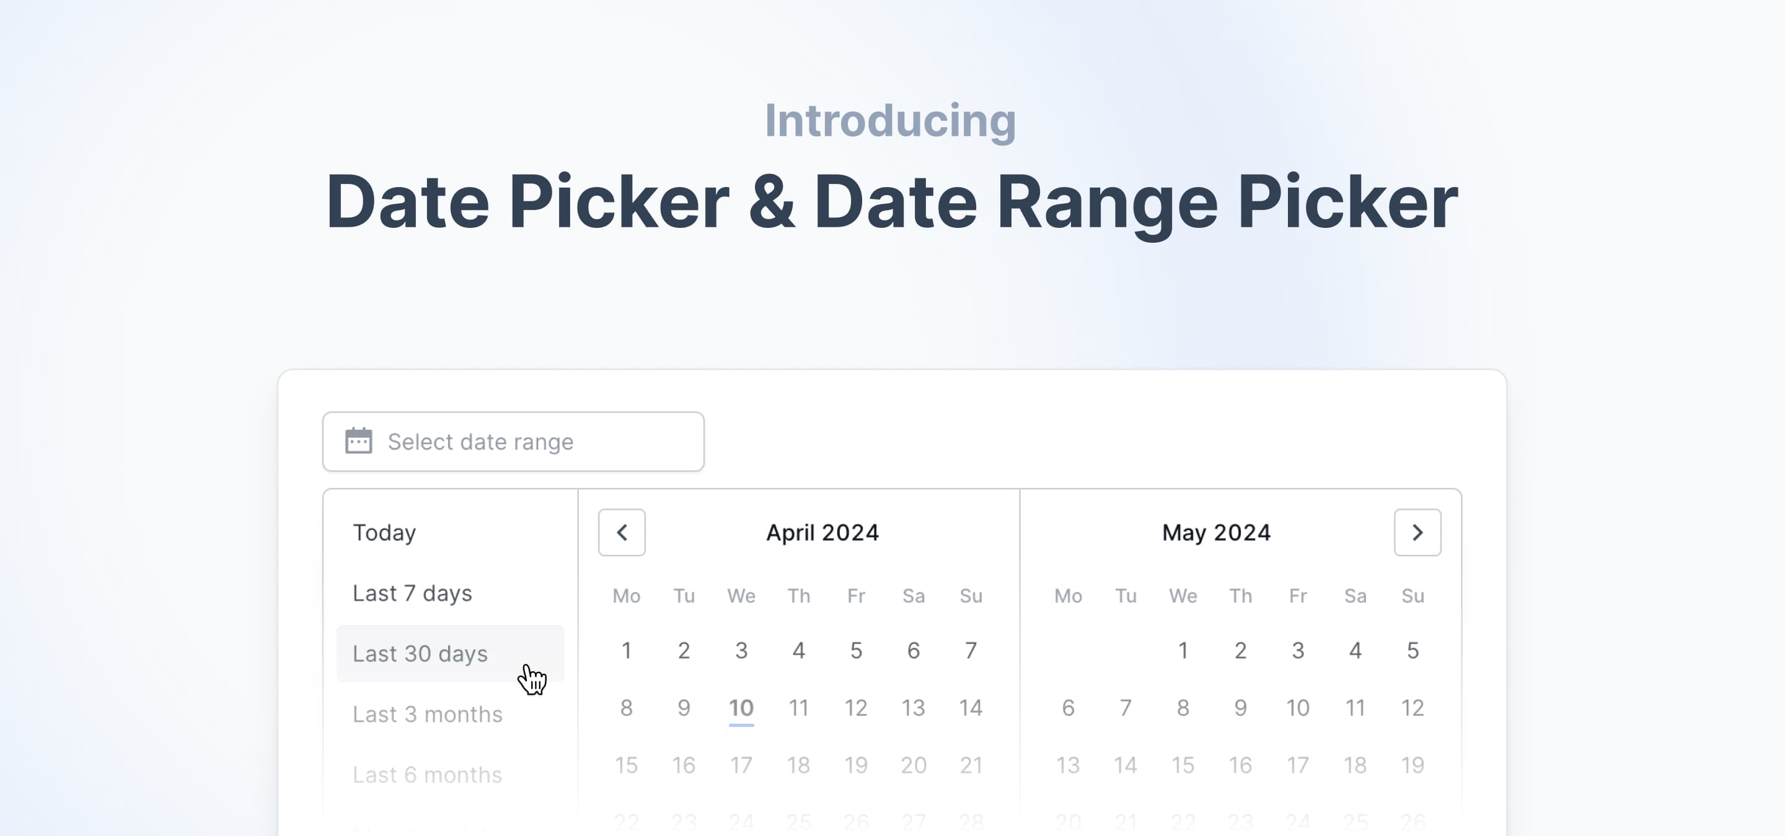Select May 19 in the May grid
1785x836 pixels.
pyautogui.click(x=1413, y=765)
